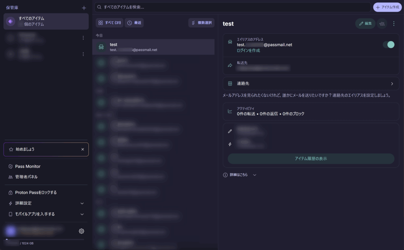404x250 pixels.
Task: Add a new vault with plus icon
Action: coord(84,8)
